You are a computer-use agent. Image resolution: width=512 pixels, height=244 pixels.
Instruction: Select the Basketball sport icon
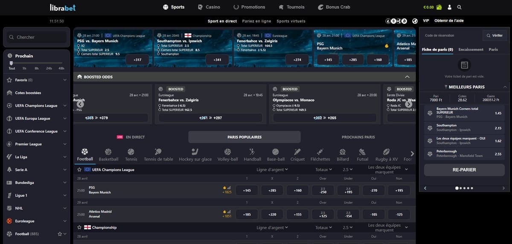(x=108, y=155)
